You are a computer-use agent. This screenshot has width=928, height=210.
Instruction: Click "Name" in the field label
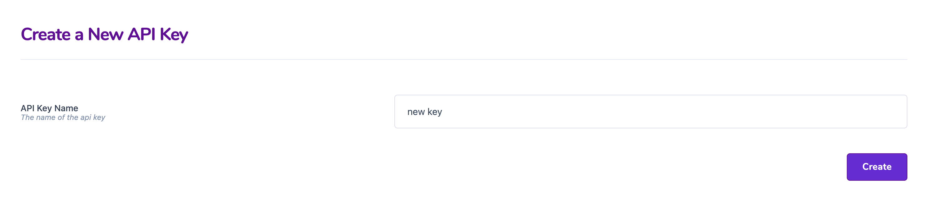point(66,108)
